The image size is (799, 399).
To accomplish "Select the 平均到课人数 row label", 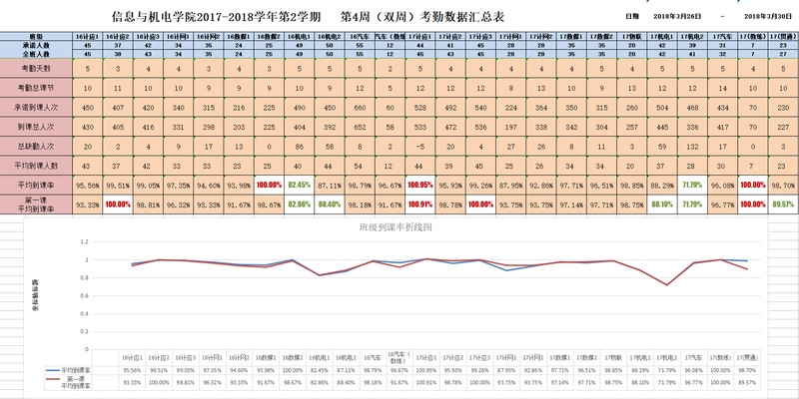I will 37,166.
